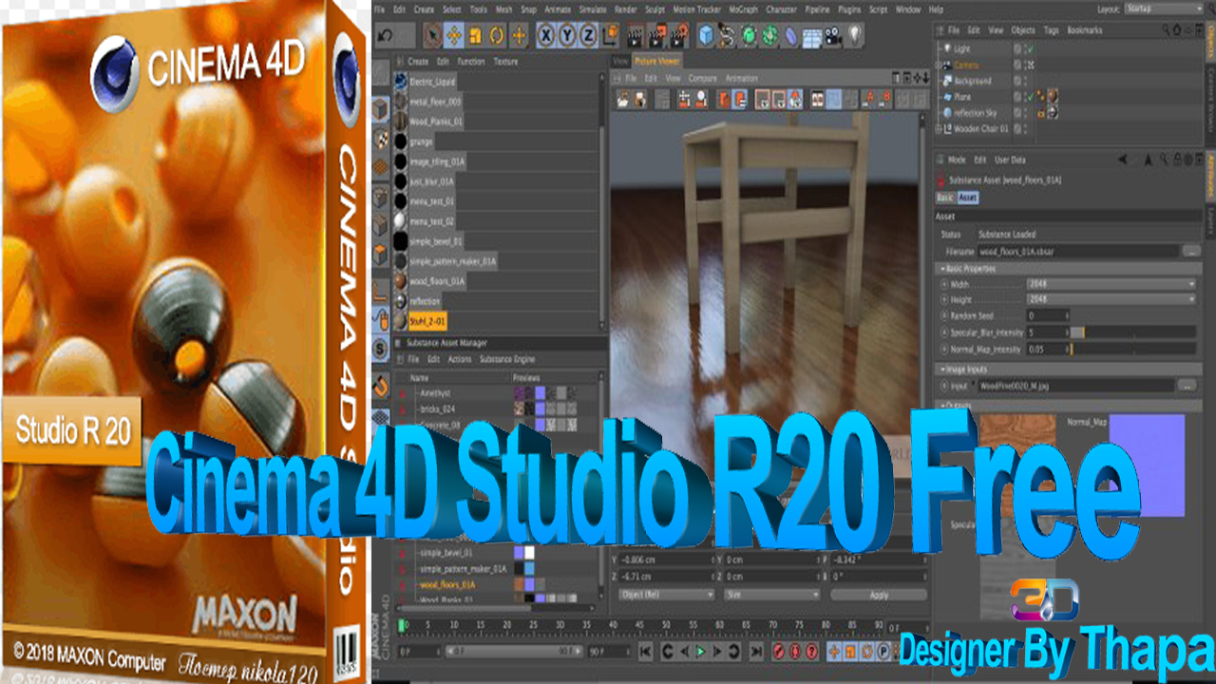Toggle the Light object's enable checkmark
Image resolution: width=1216 pixels, height=684 pixels.
pyautogui.click(x=1031, y=48)
